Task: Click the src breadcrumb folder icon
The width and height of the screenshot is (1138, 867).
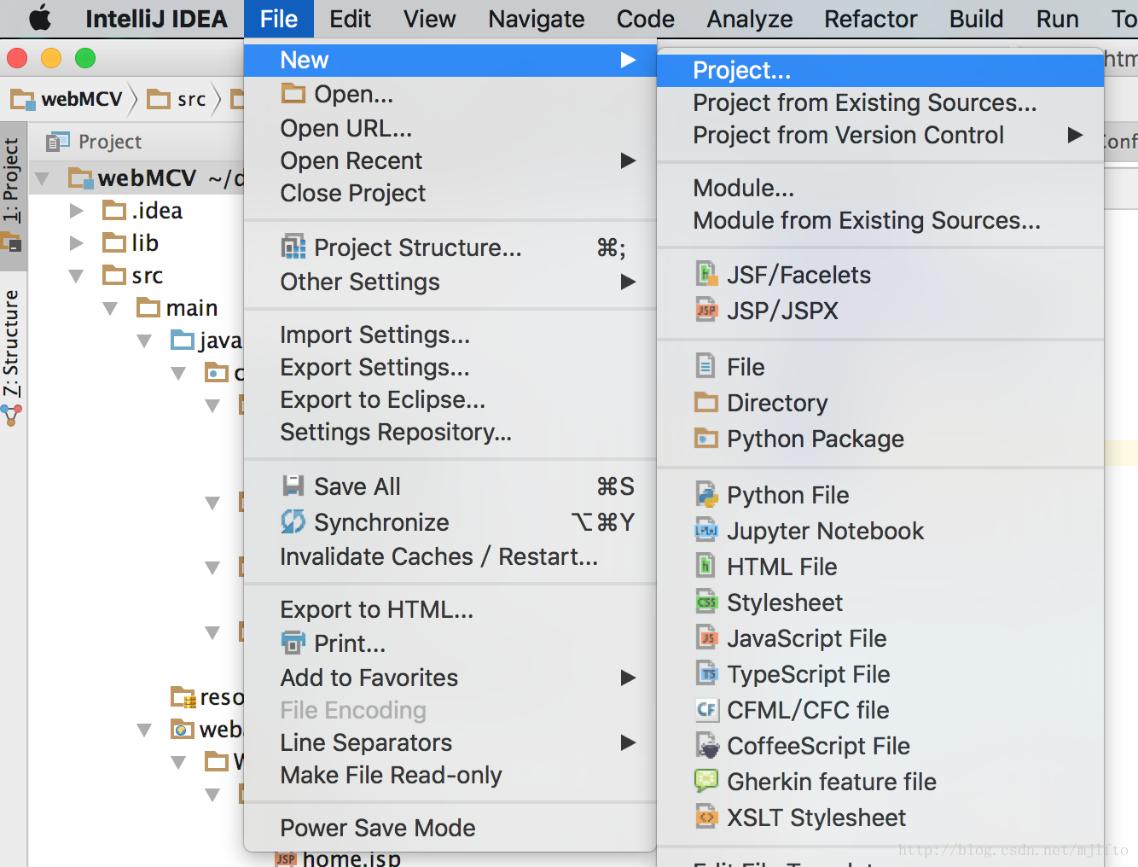Action: pyautogui.click(x=159, y=100)
